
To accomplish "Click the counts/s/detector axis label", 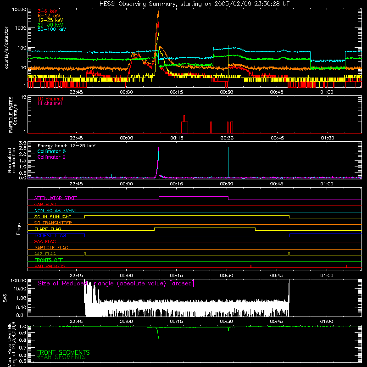I will [x=6, y=48].
